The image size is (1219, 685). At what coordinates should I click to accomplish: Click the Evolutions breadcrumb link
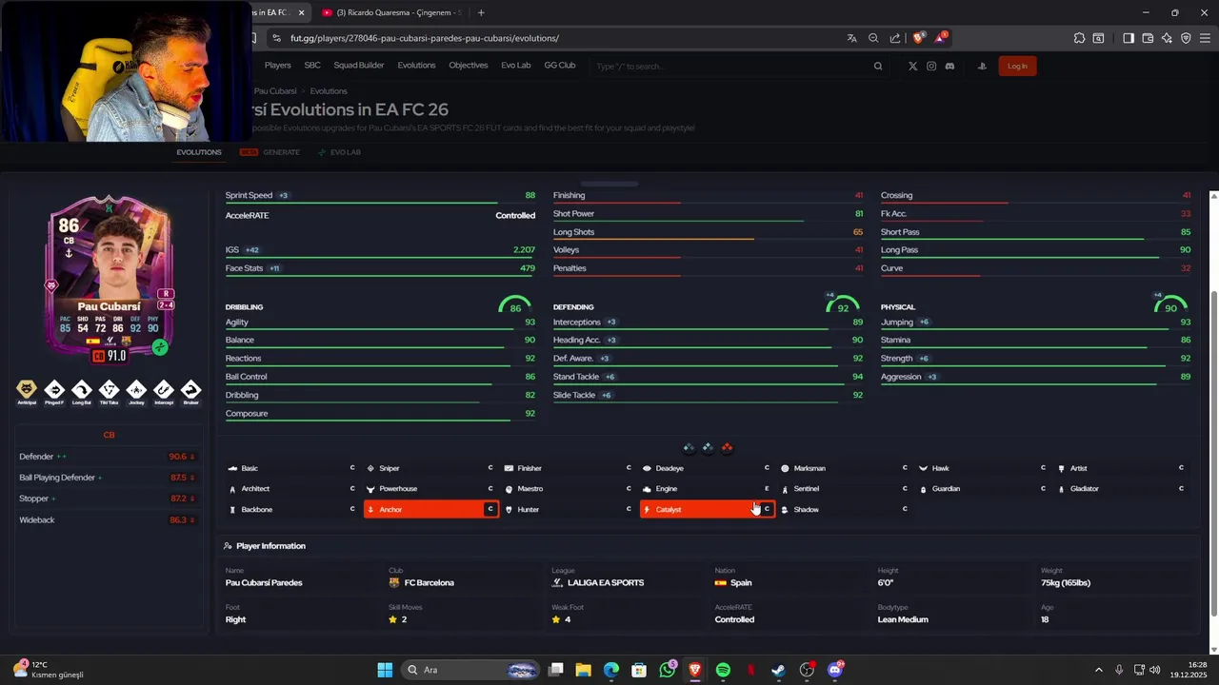(329, 91)
